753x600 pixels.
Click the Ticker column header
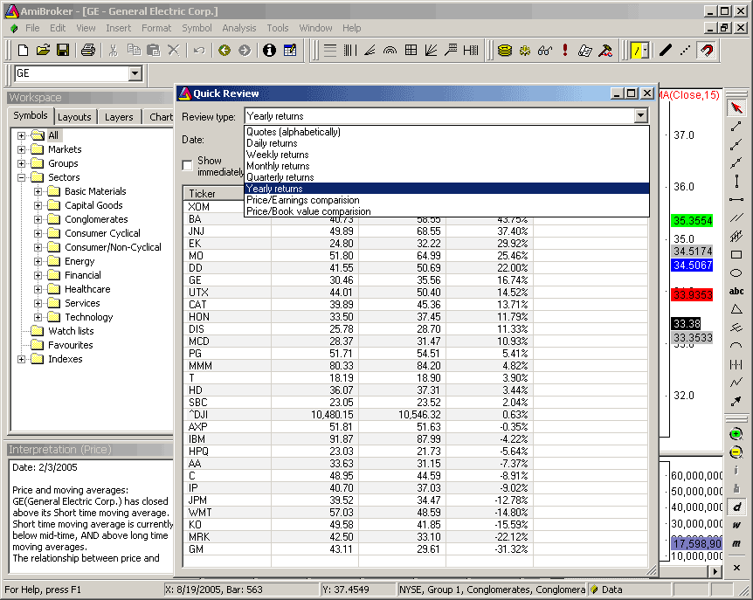pyautogui.click(x=214, y=193)
